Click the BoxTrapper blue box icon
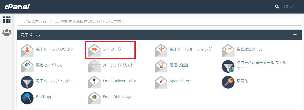 tap(27, 98)
